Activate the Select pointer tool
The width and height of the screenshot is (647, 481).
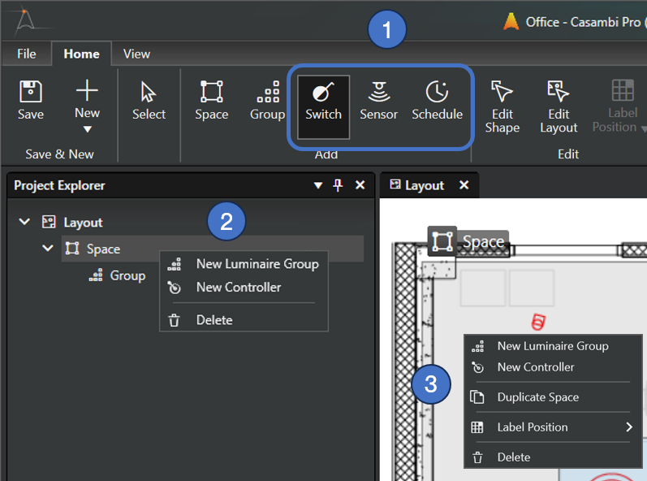(x=149, y=100)
